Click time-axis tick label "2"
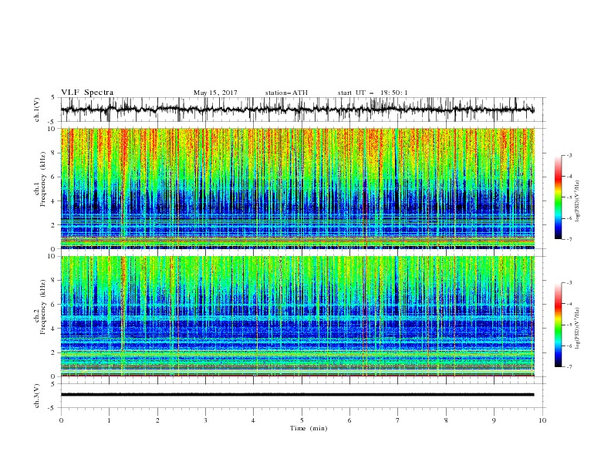The image size is (611, 472). tap(157, 420)
